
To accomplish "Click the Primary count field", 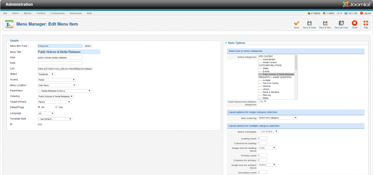I will (x=262, y=155).
